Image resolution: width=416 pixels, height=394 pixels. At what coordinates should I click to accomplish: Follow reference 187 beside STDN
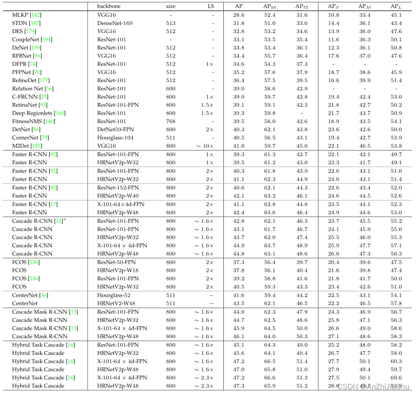[35, 23]
